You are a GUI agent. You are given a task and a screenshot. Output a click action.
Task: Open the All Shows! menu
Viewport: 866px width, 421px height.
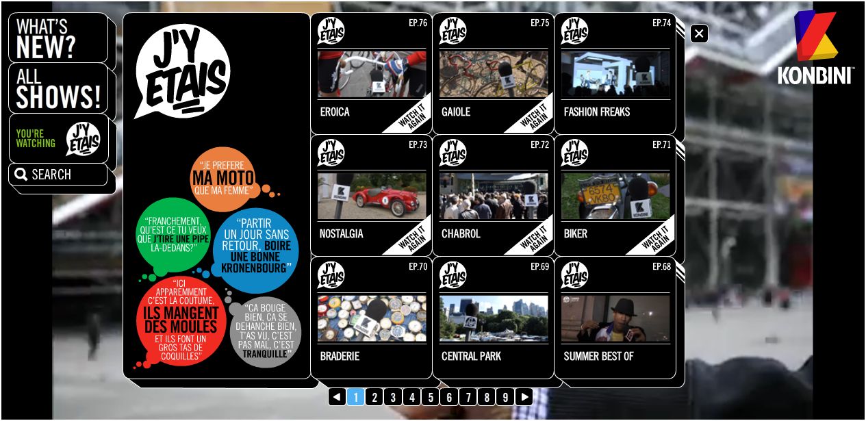click(x=58, y=88)
